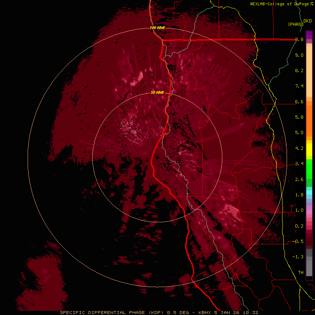Click the 100 NMI range ring label
Viewport: 315px width, 315px height.
tap(157, 28)
